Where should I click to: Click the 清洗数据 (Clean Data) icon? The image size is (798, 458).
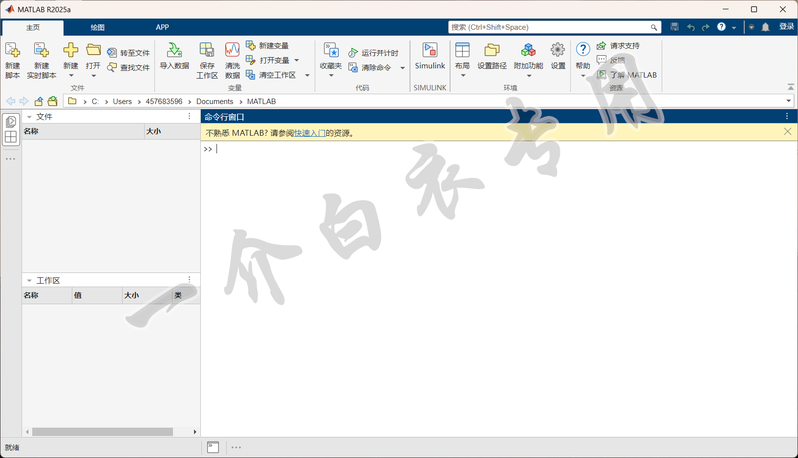pyautogui.click(x=232, y=50)
